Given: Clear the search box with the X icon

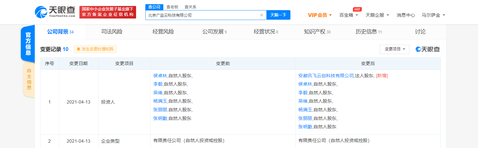Looking at the screenshot, I should point(262,15).
